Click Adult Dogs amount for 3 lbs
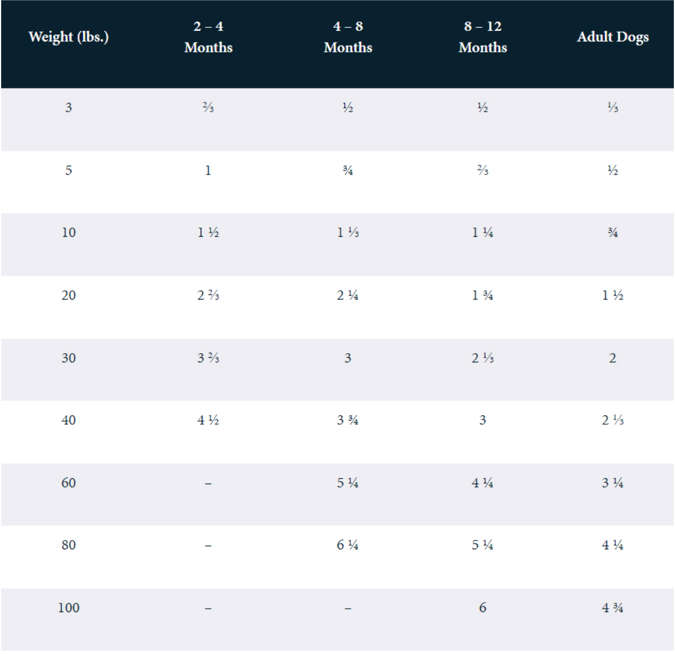Image resolution: width=675 pixels, height=654 pixels. pos(613,108)
